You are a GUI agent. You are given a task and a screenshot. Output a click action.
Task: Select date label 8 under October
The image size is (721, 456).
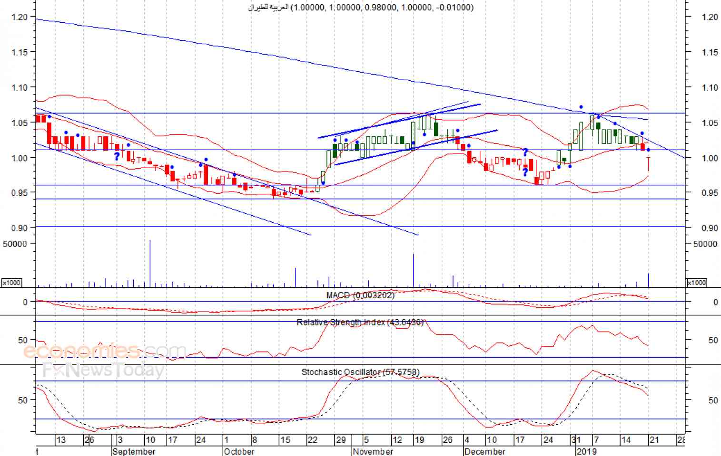[x=255, y=440]
